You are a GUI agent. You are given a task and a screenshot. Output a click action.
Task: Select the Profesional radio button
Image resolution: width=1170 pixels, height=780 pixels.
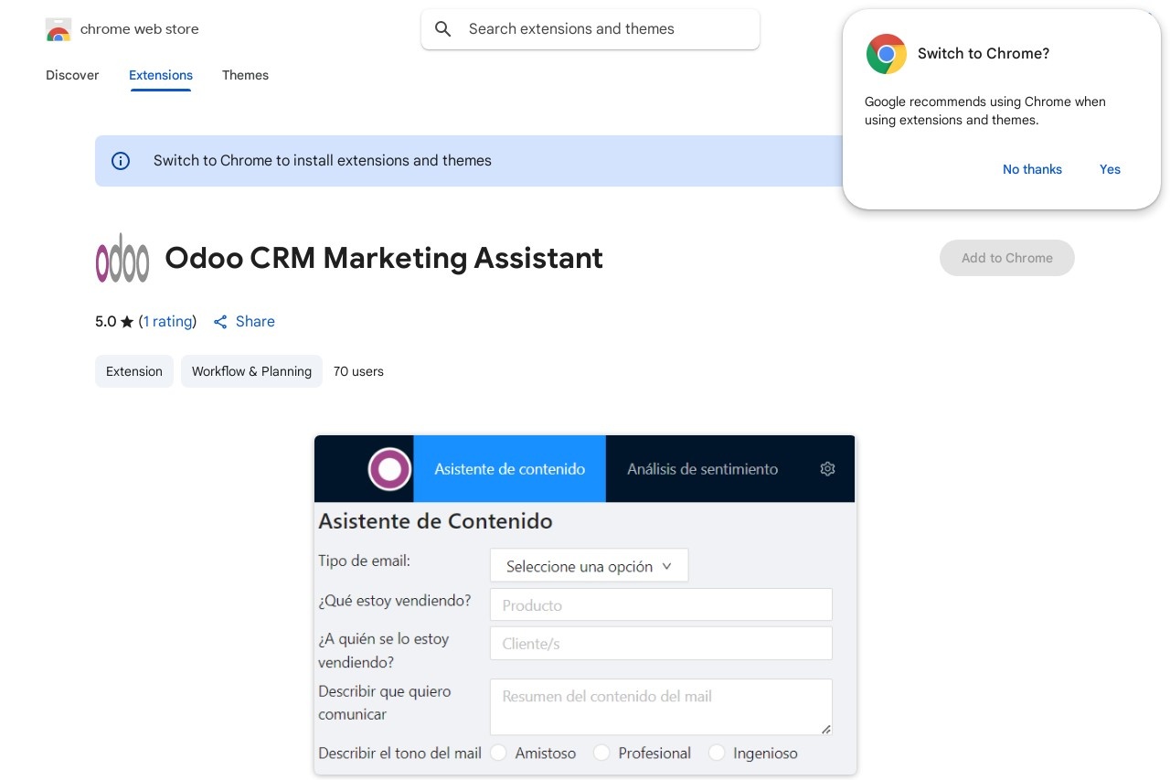click(x=601, y=753)
